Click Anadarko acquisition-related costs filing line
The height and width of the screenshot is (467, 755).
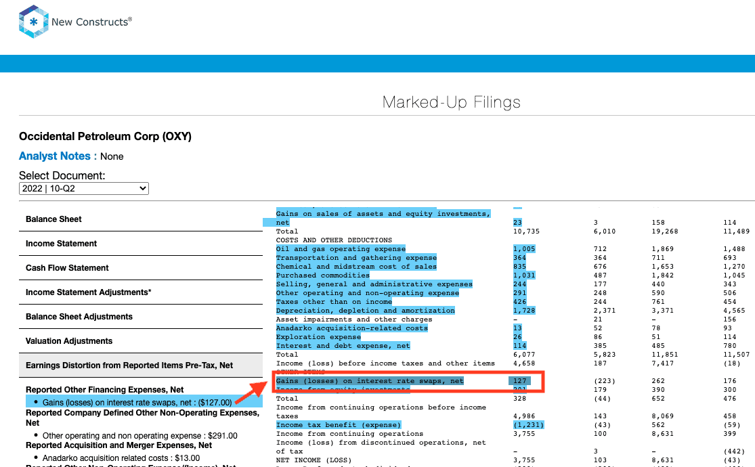pos(351,328)
